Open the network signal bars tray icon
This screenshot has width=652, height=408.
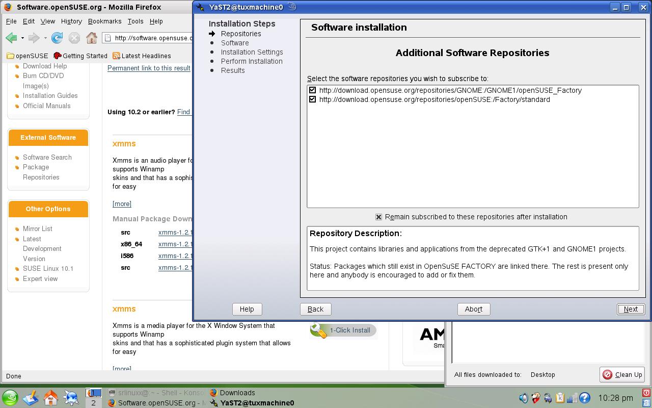tap(572, 398)
